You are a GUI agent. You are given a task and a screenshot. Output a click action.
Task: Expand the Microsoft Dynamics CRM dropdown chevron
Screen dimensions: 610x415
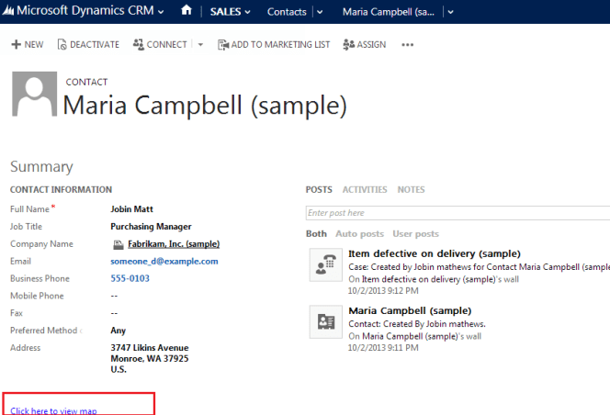coord(161,12)
